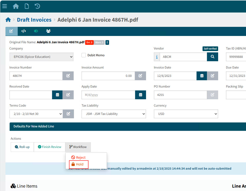Enable the Debit Memo checkbox
This screenshot has height=191, width=246.
(x=84, y=55)
